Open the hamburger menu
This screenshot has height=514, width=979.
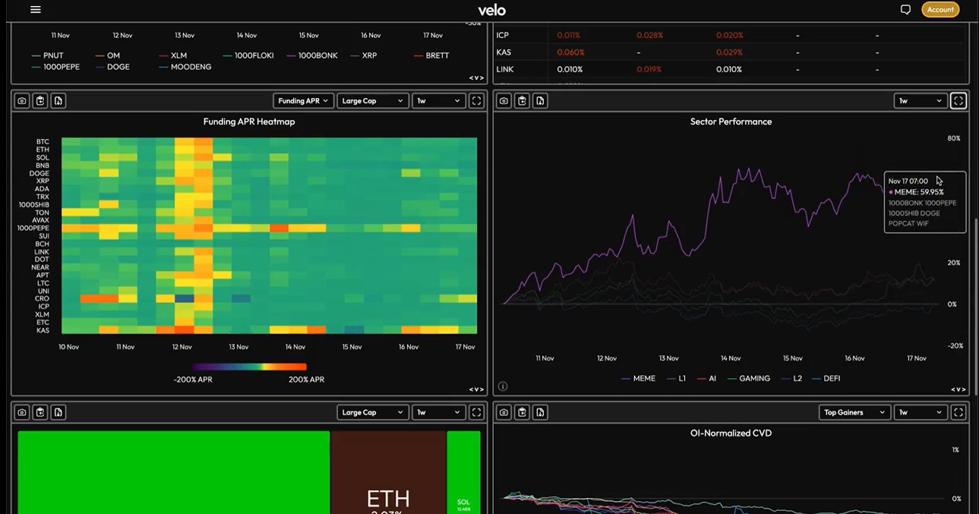pyautogui.click(x=35, y=10)
